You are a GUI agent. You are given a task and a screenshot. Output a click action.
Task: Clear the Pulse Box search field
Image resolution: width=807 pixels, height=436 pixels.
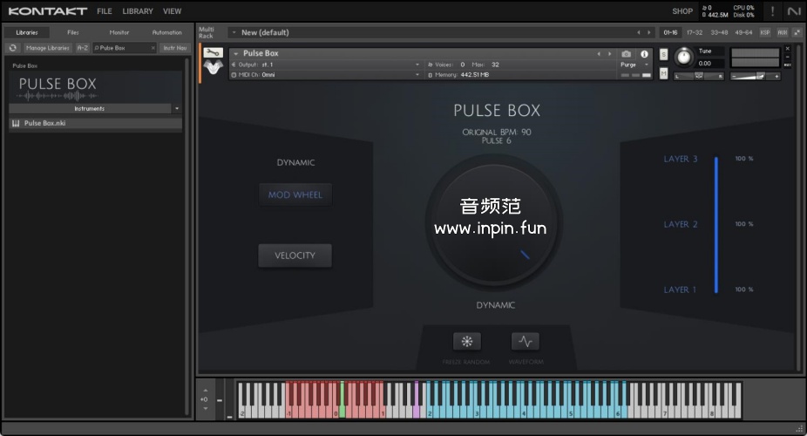tap(153, 48)
